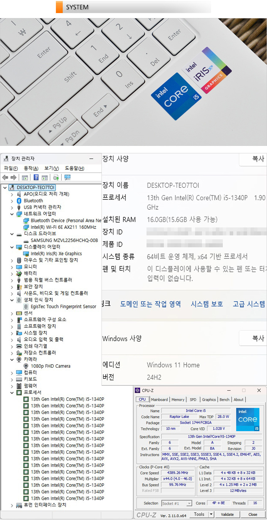Click the Bluetooth device category icon

[x=19, y=201]
